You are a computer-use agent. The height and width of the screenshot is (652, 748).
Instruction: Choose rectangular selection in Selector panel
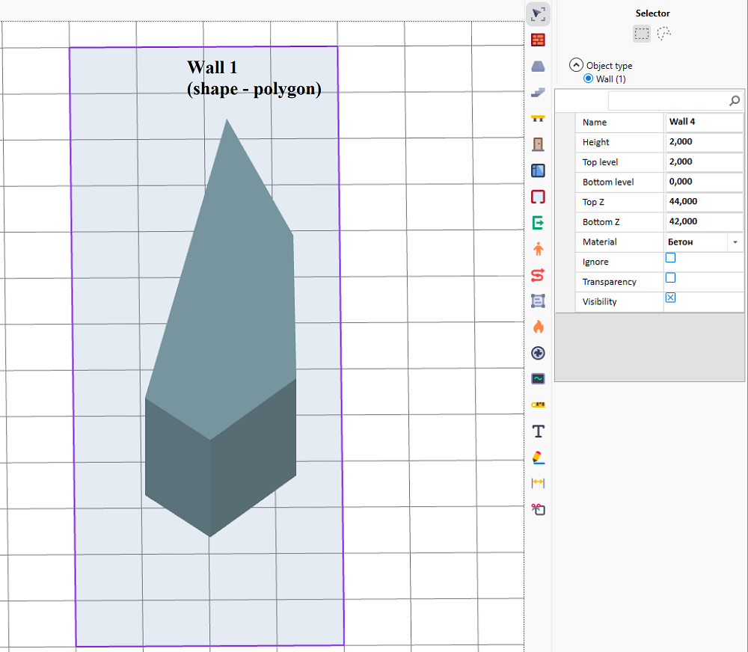coord(641,33)
